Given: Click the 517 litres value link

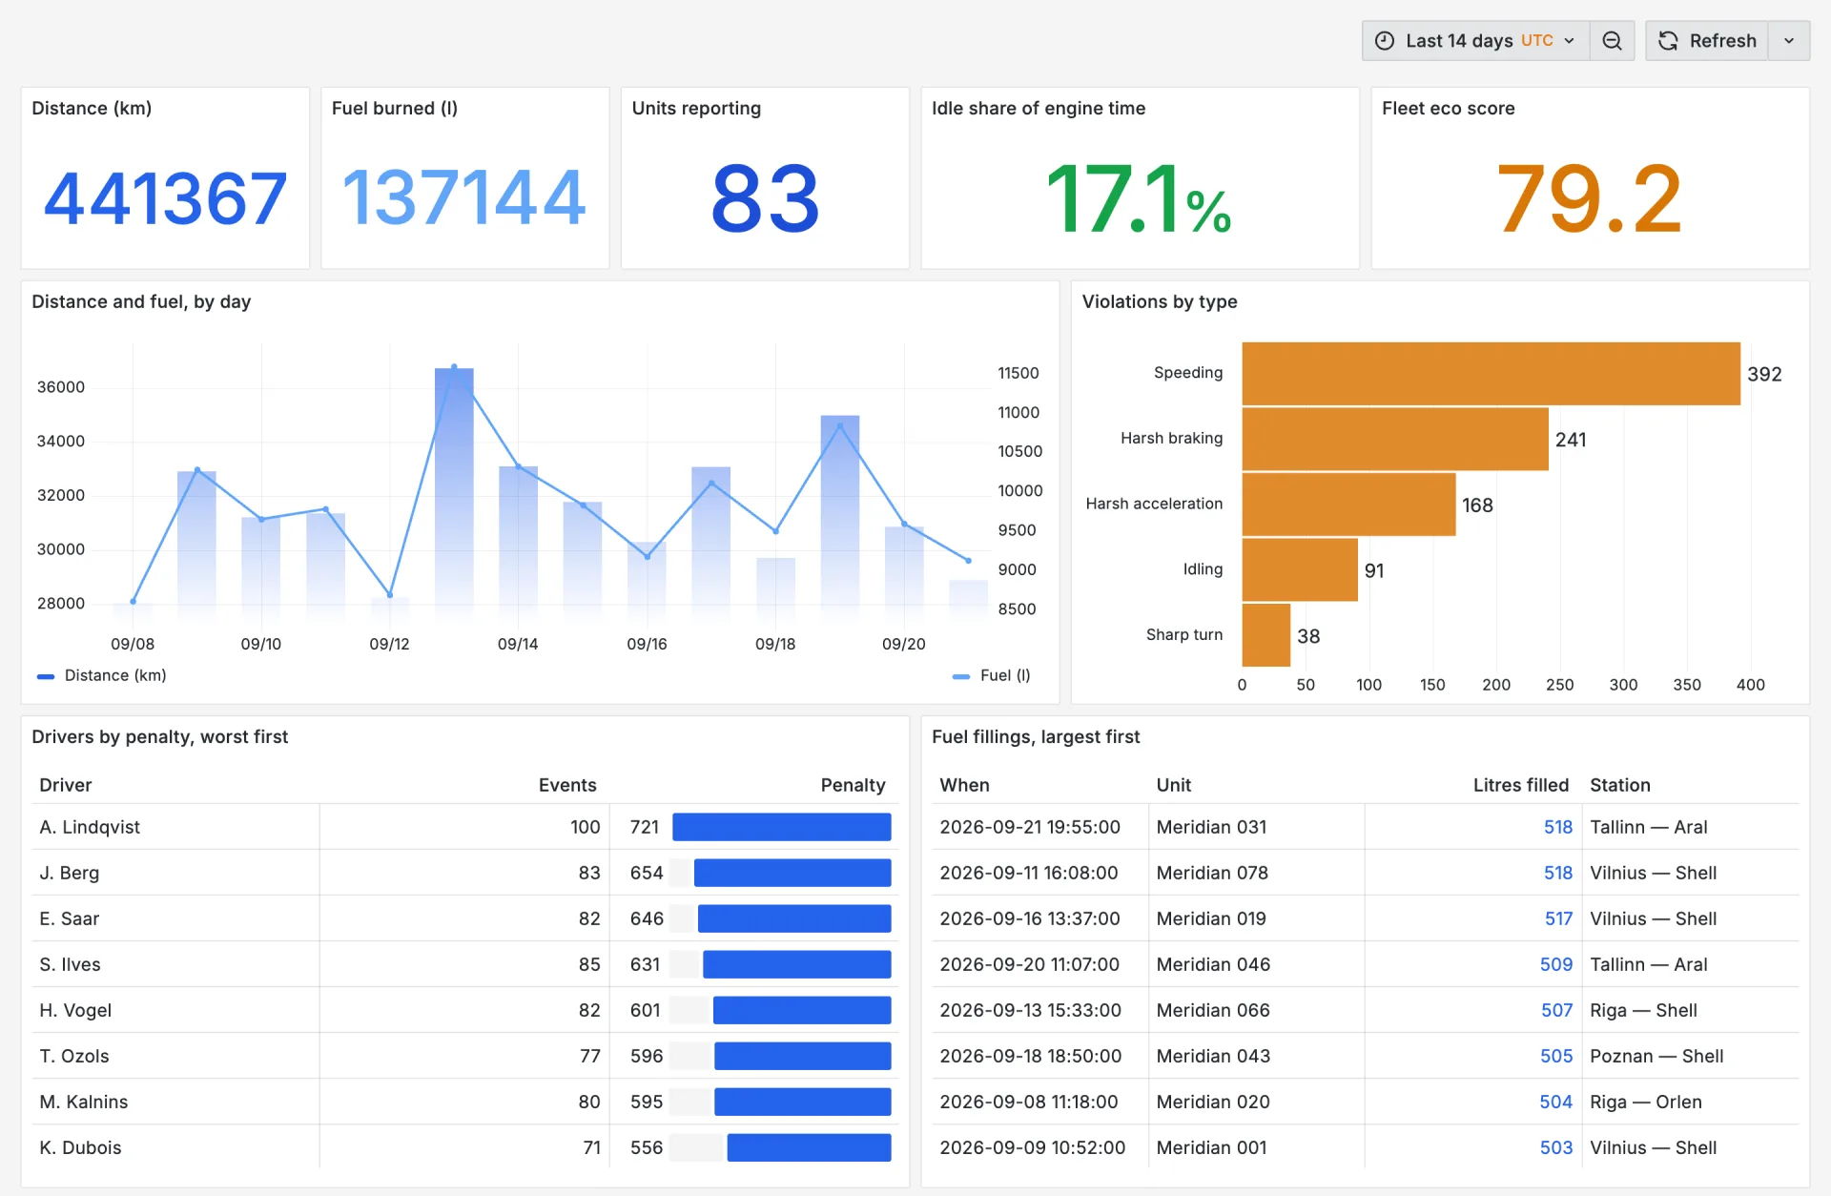Looking at the screenshot, I should (1558, 918).
